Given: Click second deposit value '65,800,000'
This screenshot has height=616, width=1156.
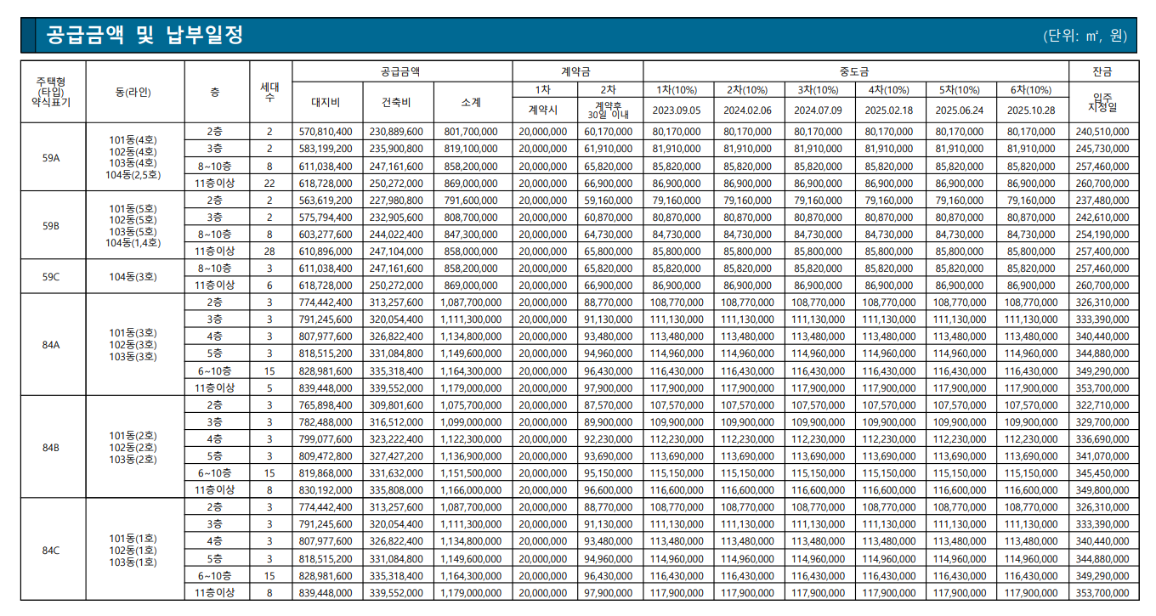Looking at the screenshot, I should [x=609, y=251].
